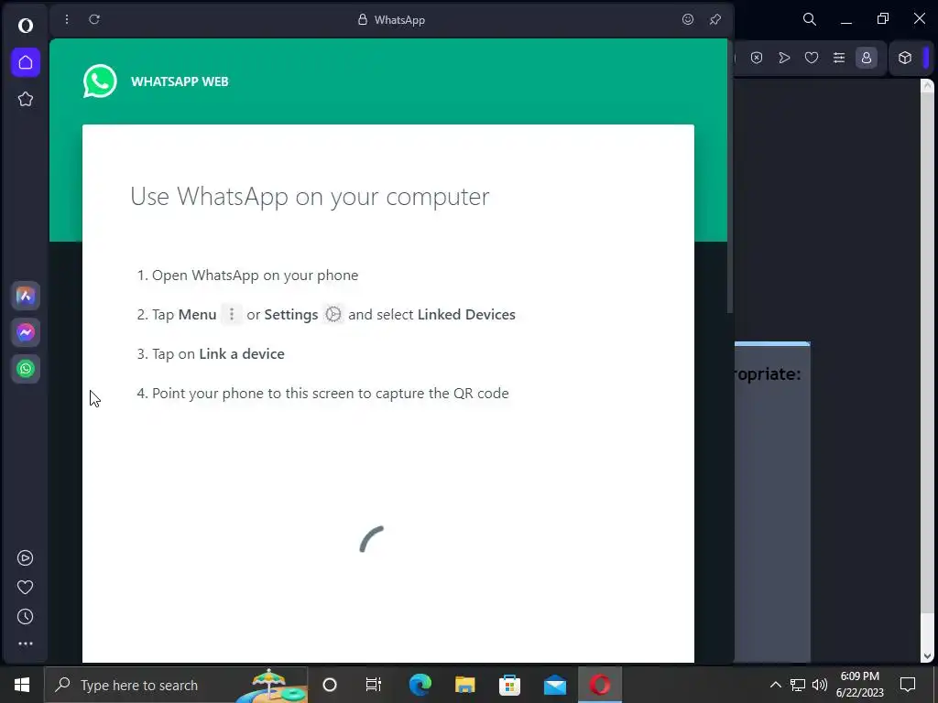
Task: Open Messenger in the sidebar
Action: point(25,332)
